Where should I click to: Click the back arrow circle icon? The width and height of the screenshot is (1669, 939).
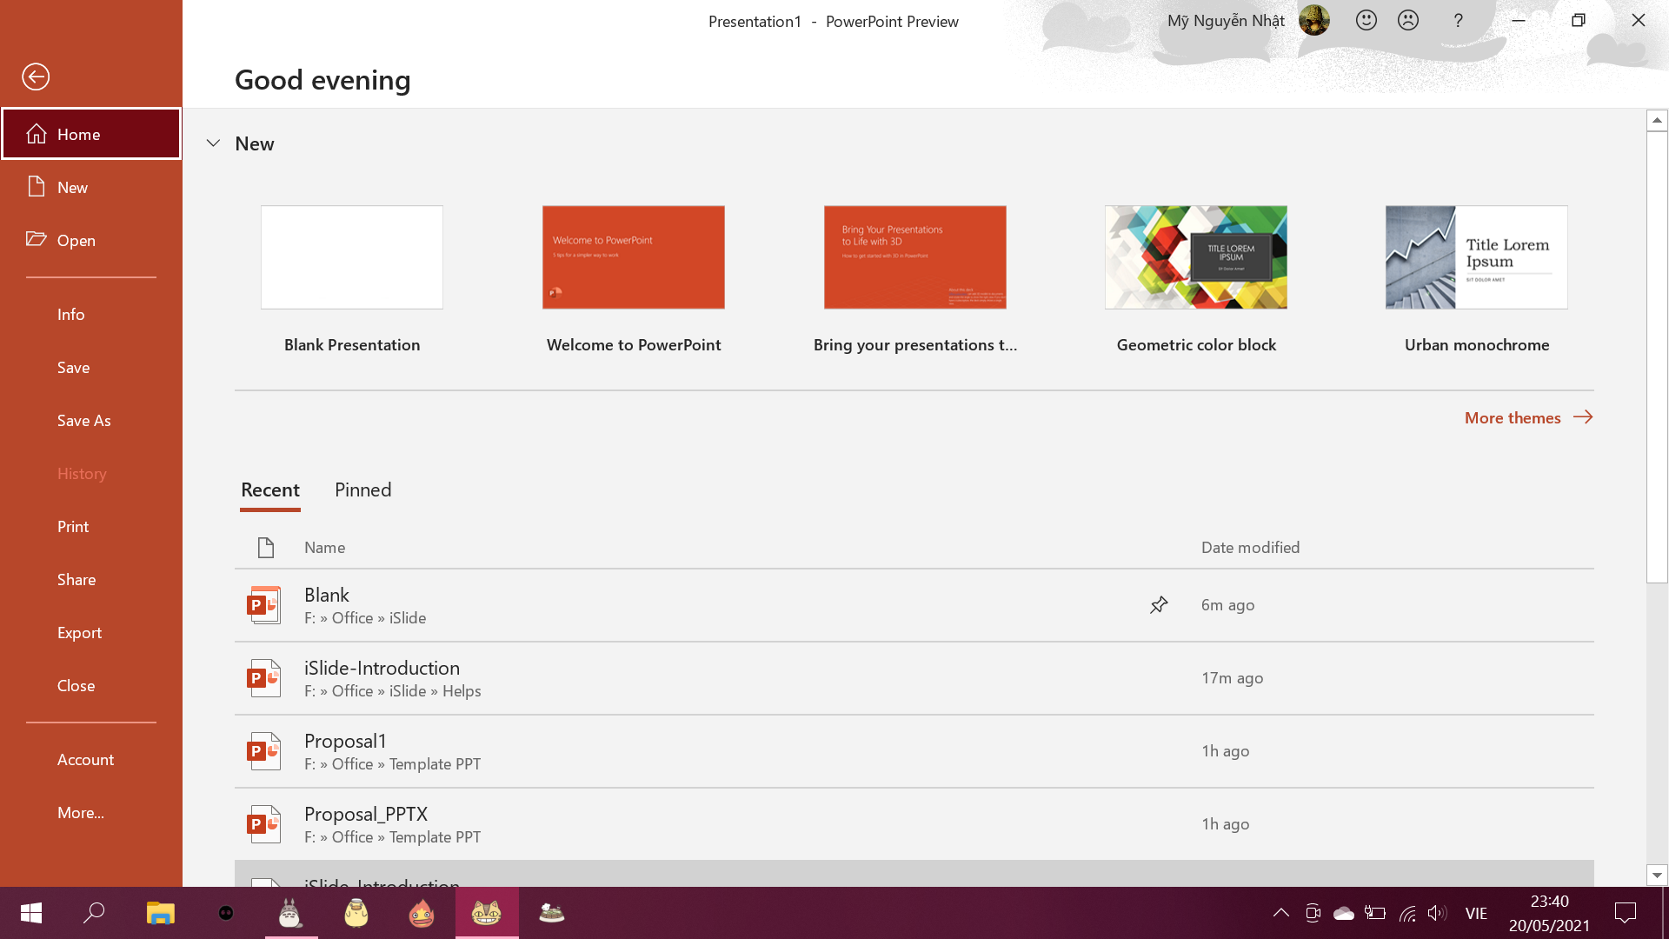(36, 77)
